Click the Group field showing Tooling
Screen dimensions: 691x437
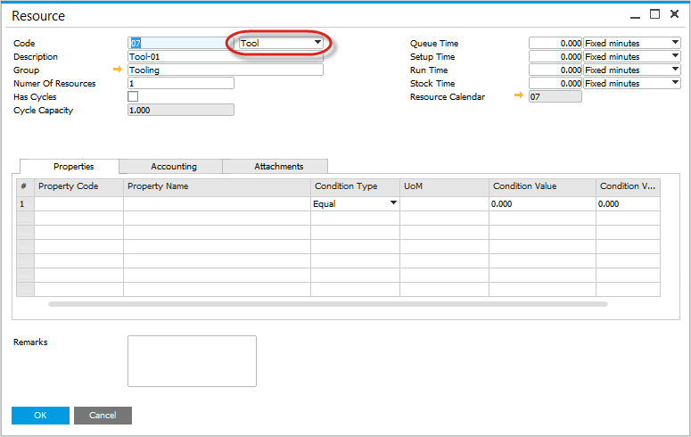(226, 70)
